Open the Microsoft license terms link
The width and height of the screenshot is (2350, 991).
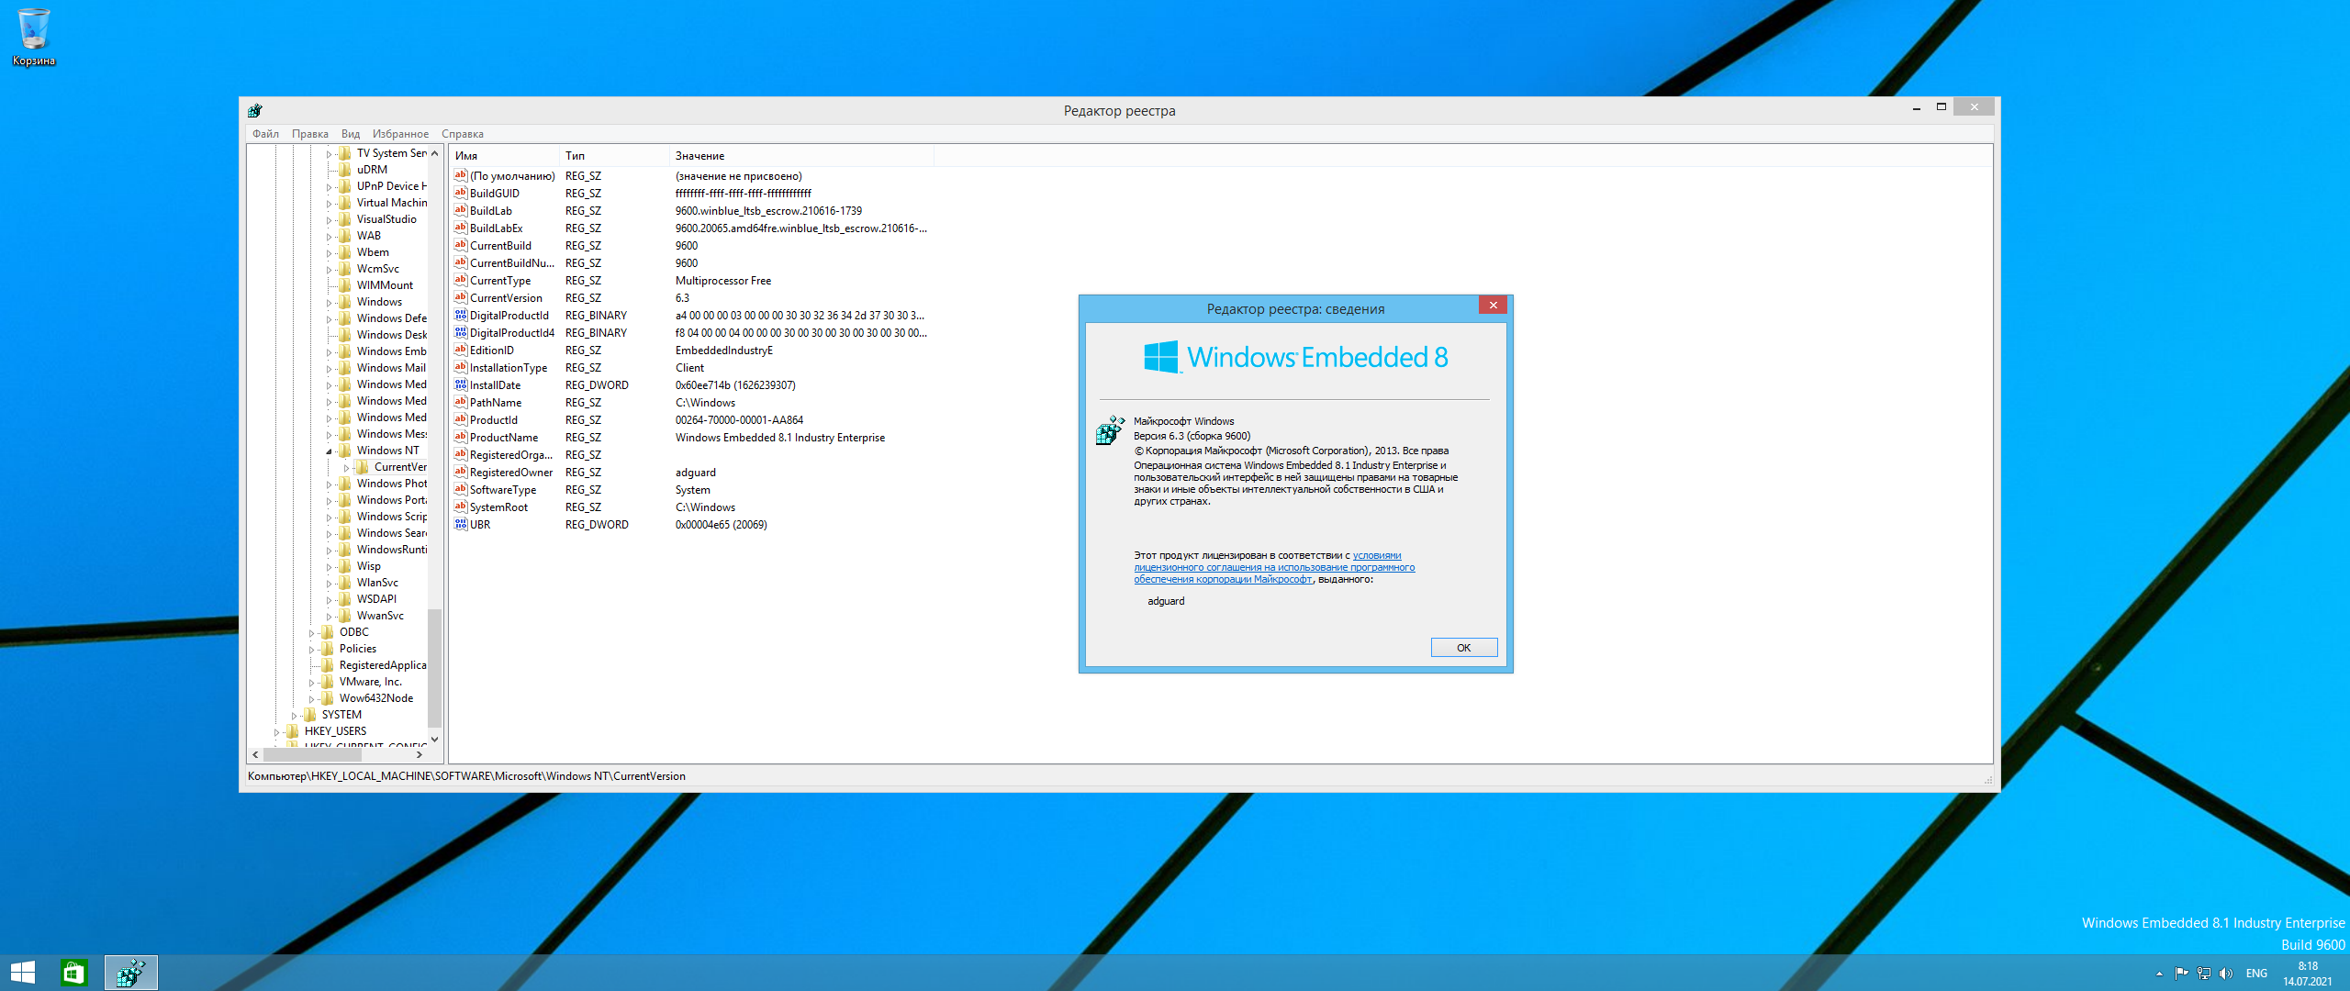1274,567
